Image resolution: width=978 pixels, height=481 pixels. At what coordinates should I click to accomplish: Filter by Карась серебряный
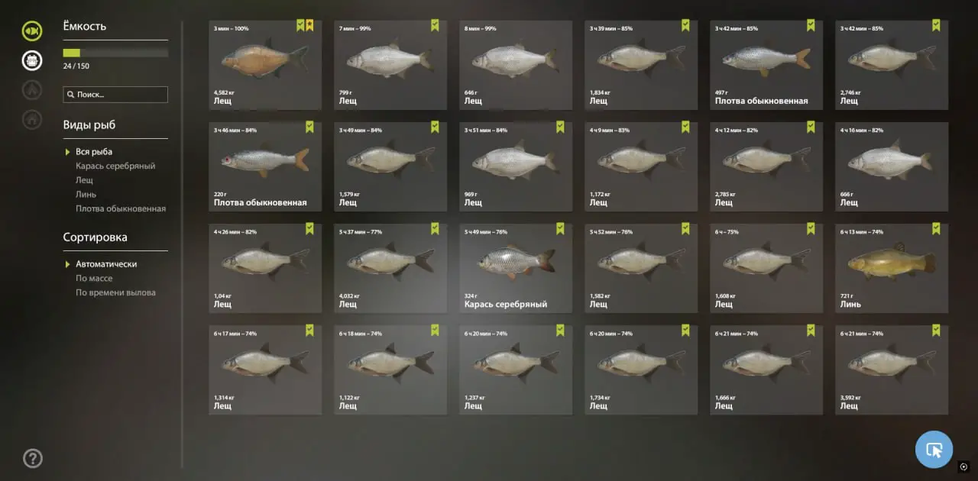[115, 166]
